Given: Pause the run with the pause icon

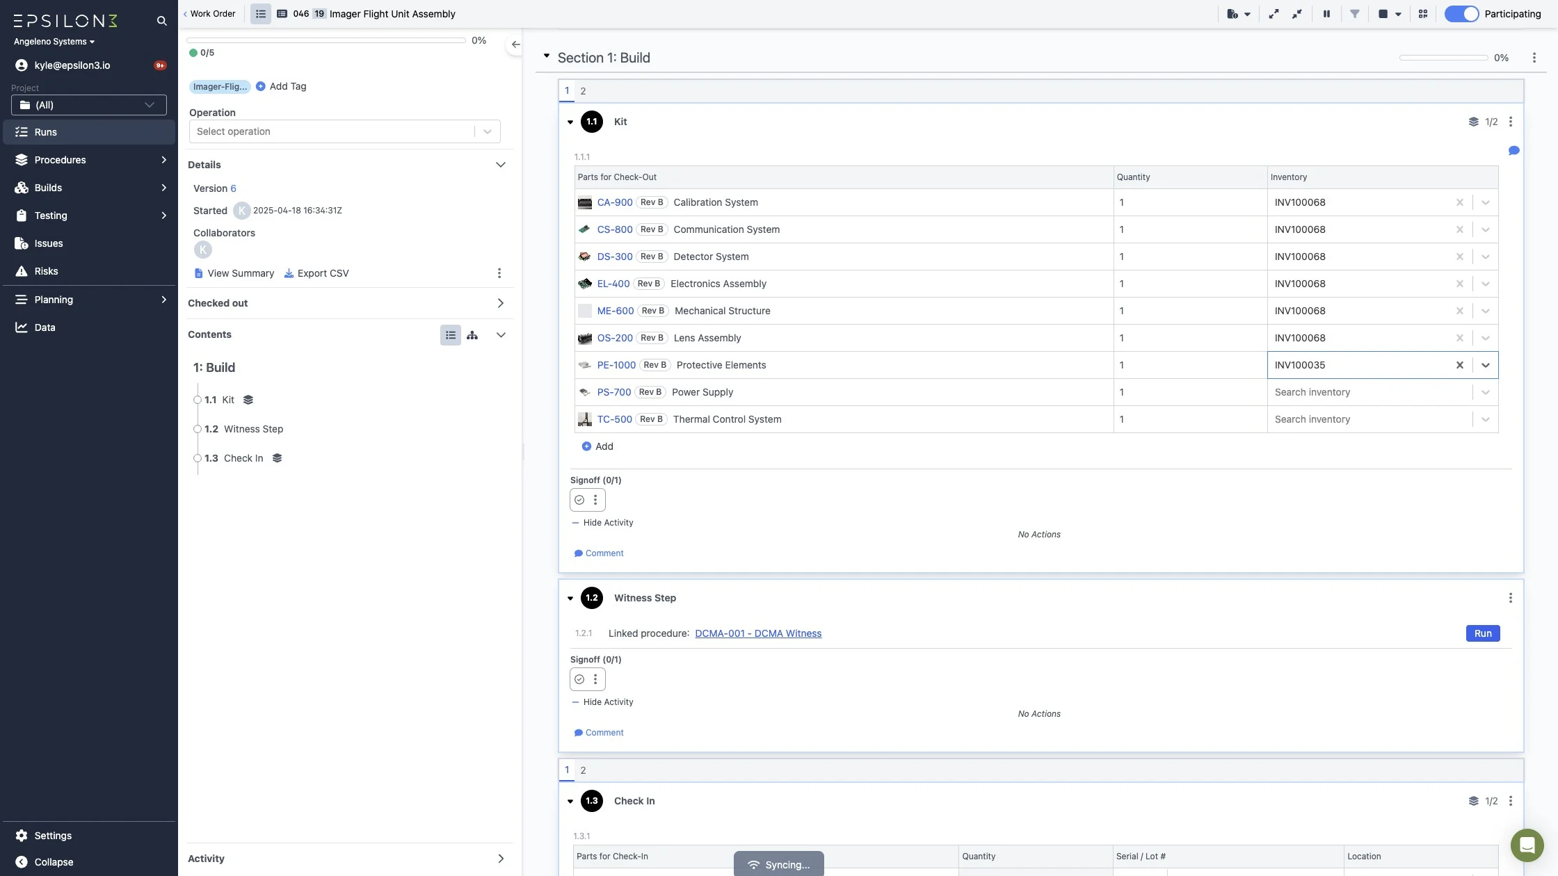Looking at the screenshot, I should tap(1326, 14).
